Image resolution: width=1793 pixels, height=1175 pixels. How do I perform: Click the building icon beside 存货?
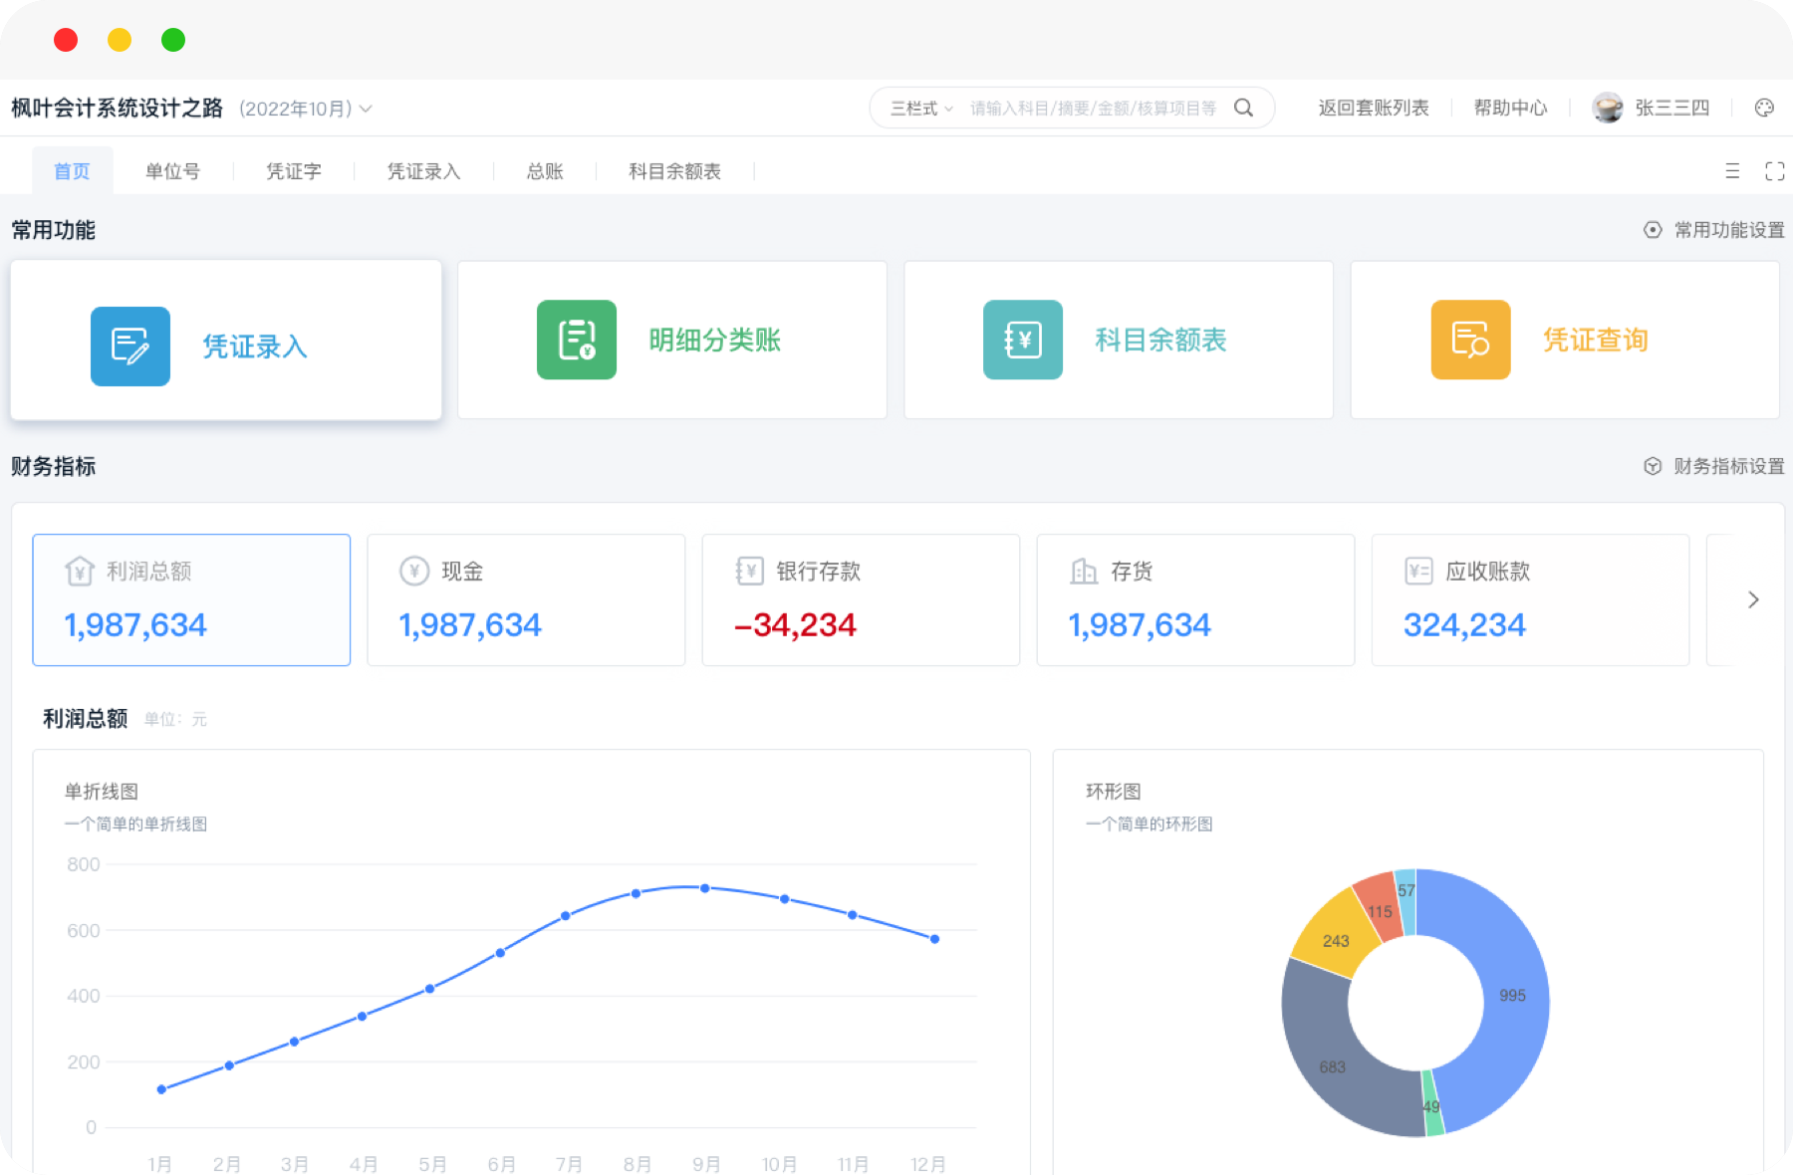click(1084, 571)
